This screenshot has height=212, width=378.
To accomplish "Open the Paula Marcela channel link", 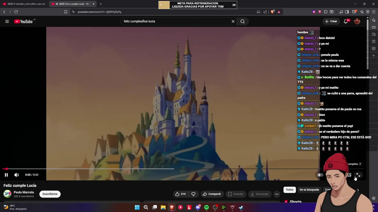I will (24, 192).
